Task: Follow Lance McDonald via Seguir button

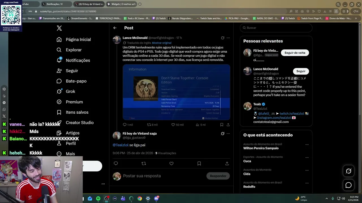Action: tap(301, 71)
